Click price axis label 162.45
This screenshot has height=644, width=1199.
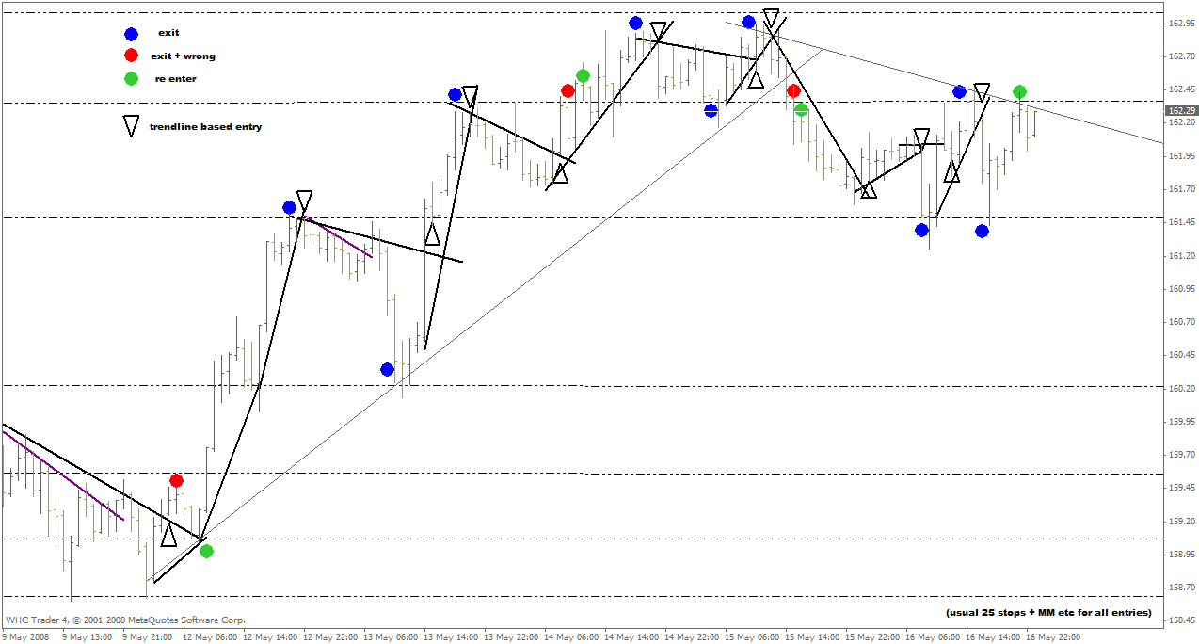click(1181, 89)
